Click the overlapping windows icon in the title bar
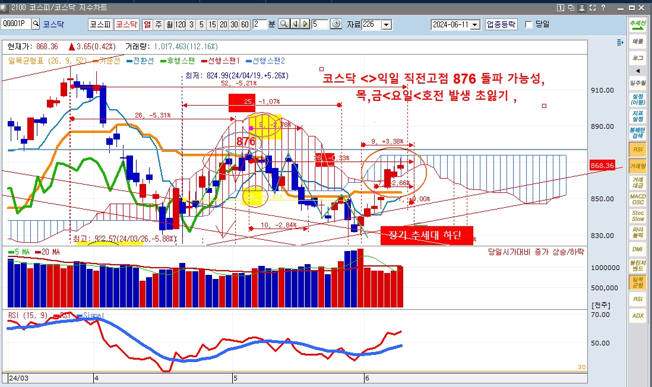 pyautogui.click(x=571, y=8)
